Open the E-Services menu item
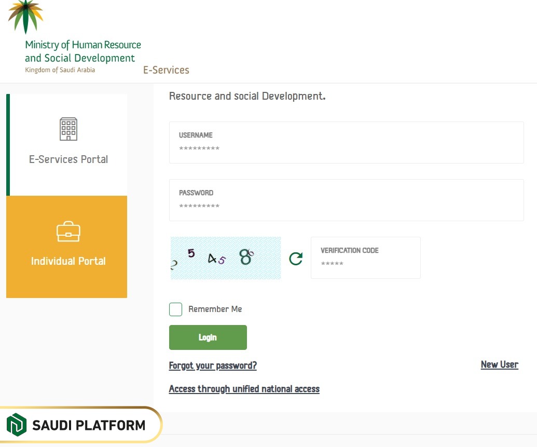This screenshot has height=447, width=537. [x=166, y=70]
